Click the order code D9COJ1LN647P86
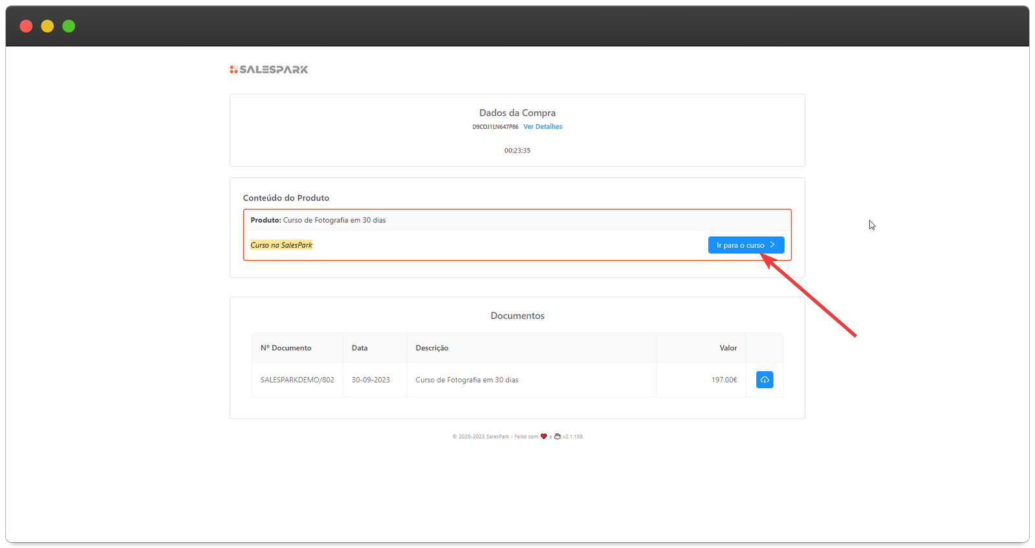Image resolution: width=1035 pixels, height=548 pixels. coord(495,127)
